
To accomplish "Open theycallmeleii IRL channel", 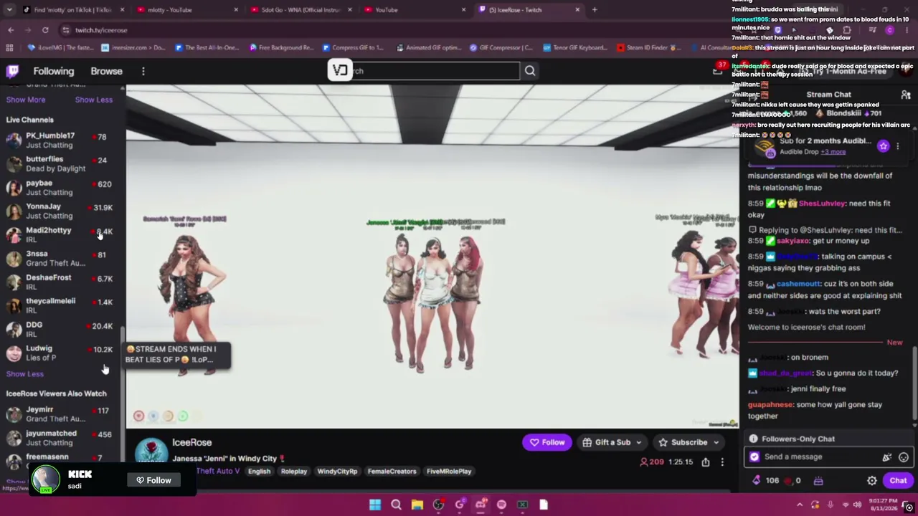I will pos(62,306).
